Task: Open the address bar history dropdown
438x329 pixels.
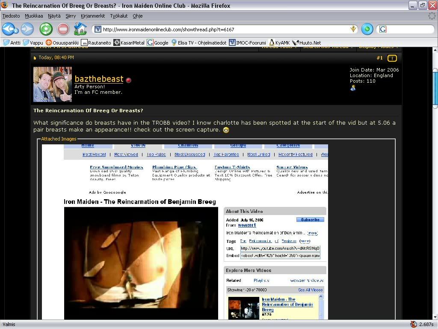Action: click(353, 29)
